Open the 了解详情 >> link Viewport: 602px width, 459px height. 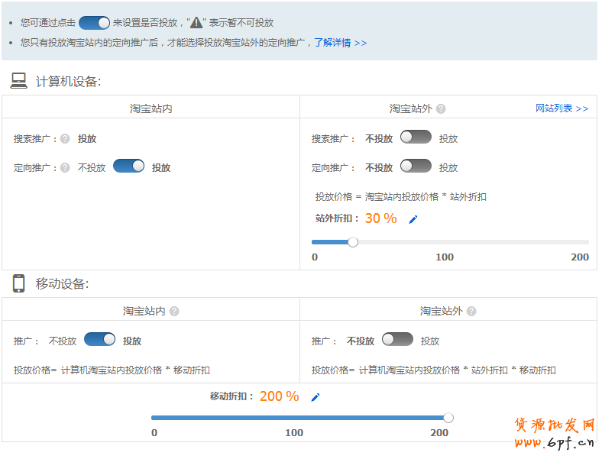pyautogui.click(x=340, y=43)
